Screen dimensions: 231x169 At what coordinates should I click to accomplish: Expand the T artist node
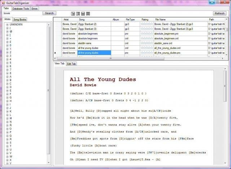[x=7, y=146]
